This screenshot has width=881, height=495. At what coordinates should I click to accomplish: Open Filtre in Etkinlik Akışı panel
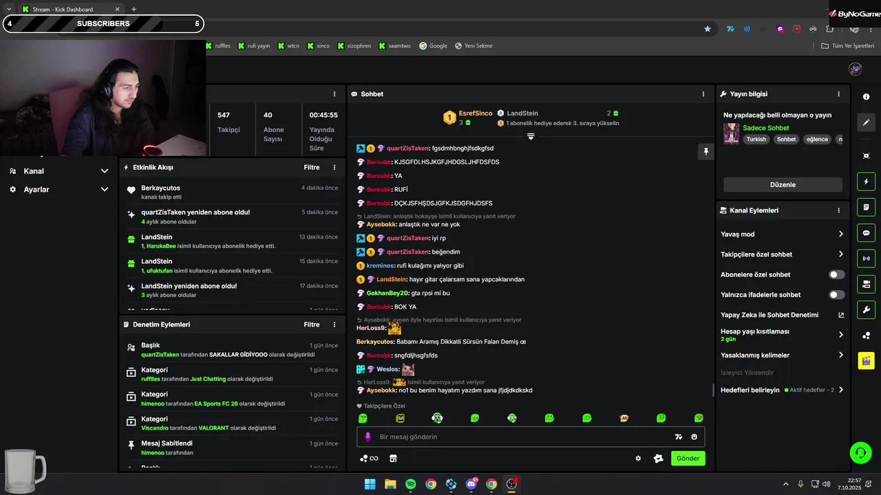click(x=312, y=167)
